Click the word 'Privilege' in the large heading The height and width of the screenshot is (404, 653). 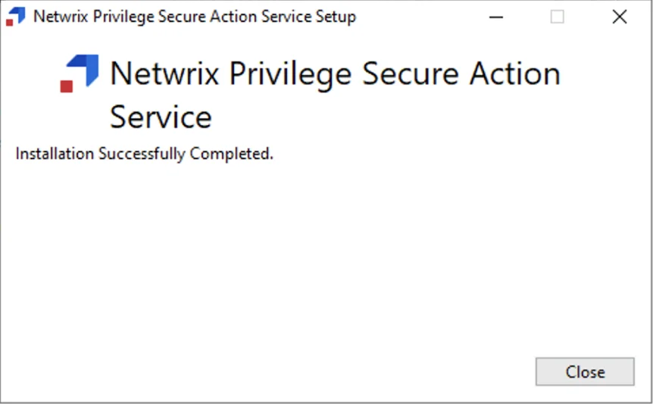(x=291, y=74)
